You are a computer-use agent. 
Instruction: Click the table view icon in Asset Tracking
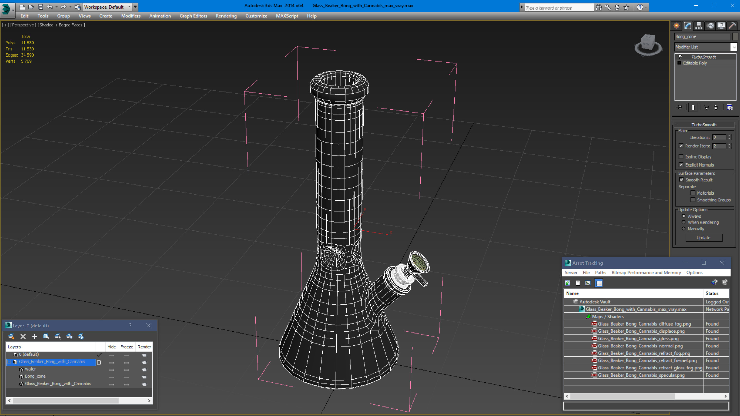pos(599,283)
